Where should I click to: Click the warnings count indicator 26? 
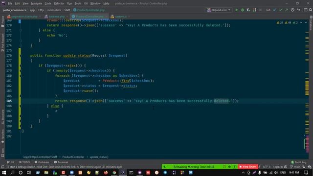point(280,22)
